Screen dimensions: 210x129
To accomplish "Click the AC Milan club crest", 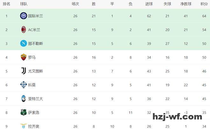I will 23,30.
